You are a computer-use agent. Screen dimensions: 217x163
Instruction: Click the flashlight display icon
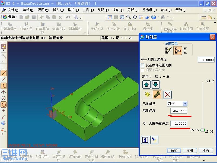click(x=154, y=140)
